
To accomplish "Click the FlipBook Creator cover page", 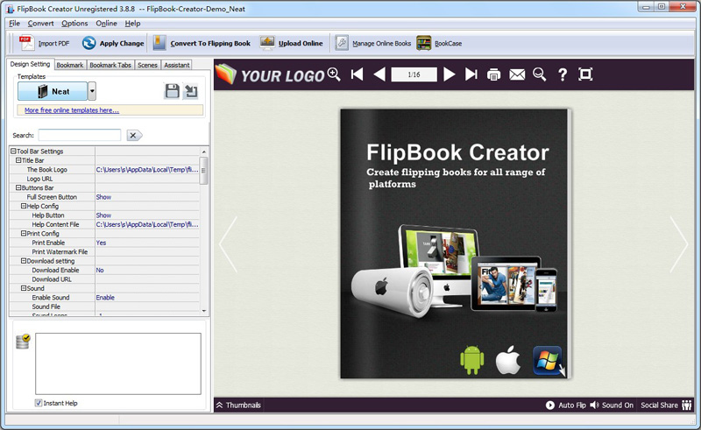I will pyautogui.click(x=454, y=244).
